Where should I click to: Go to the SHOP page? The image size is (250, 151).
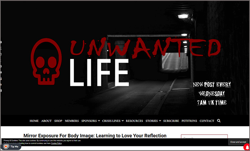[x=58, y=121]
